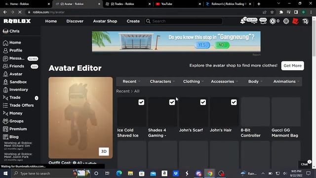The width and height of the screenshot is (316, 178).
Task: Open Avatar Shop in top navigation
Action: pyautogui.click(x=105, y=21)
